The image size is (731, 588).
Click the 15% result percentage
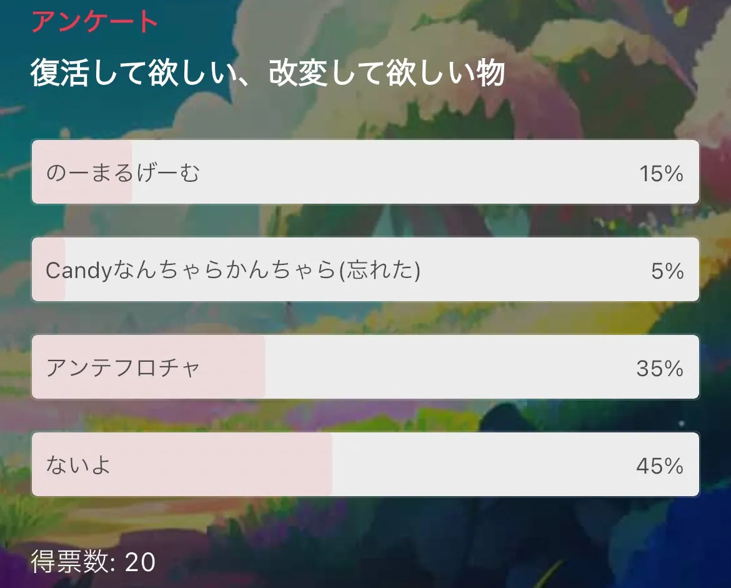tap(661, 174)
